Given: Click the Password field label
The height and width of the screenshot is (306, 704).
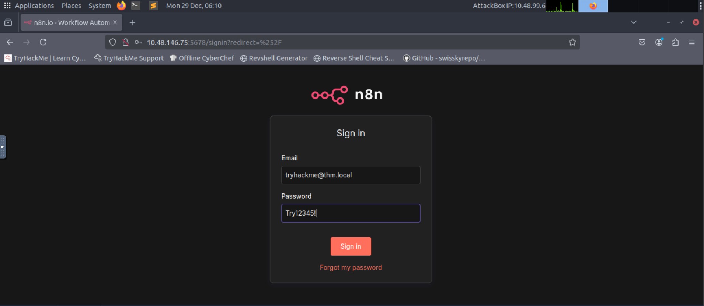Looking at the screenshot, I should (x=296, y=196).
